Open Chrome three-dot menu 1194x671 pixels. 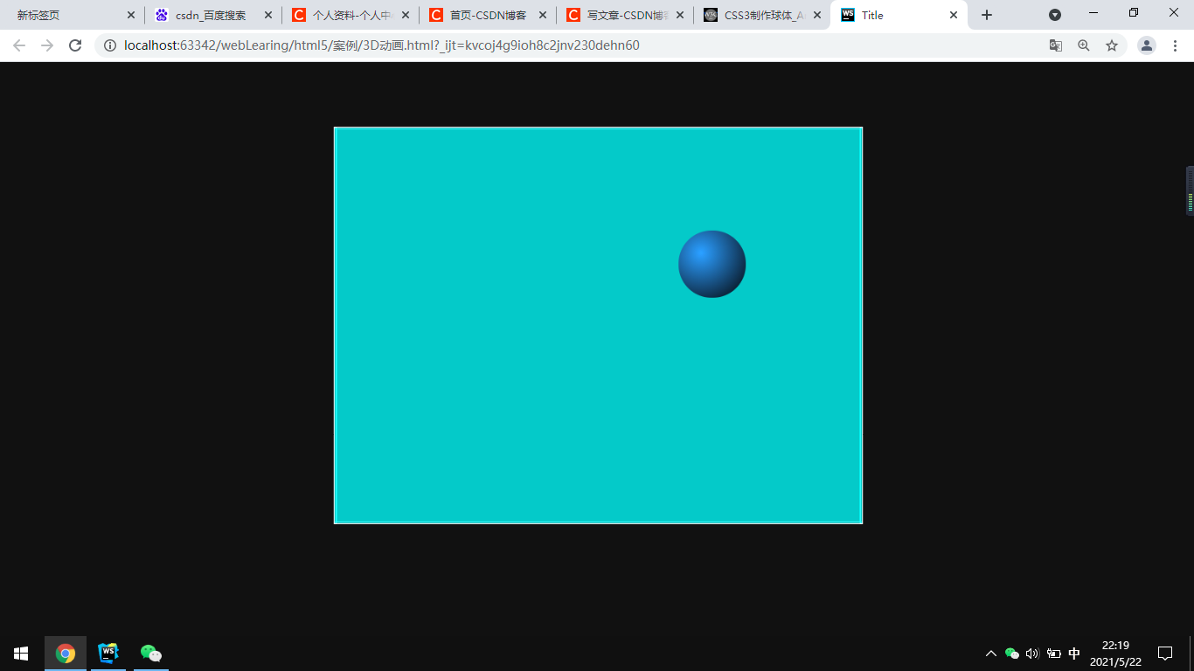click(x=1175, y=45)
